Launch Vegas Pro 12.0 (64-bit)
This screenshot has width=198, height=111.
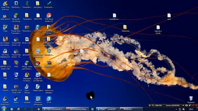pos(38,77)
